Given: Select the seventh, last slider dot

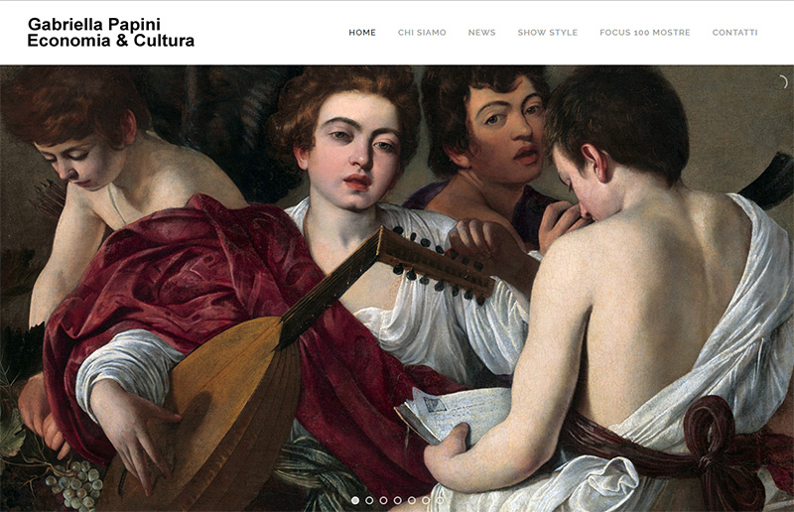Looking at the screenshot, I should (x=440, y=500).
